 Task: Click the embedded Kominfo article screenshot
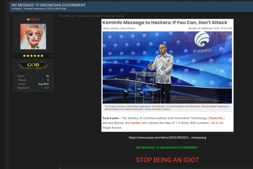coord(167,74)
